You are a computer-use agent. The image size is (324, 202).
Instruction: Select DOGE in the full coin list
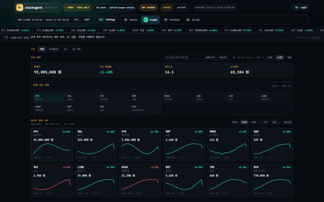(178, 98)
